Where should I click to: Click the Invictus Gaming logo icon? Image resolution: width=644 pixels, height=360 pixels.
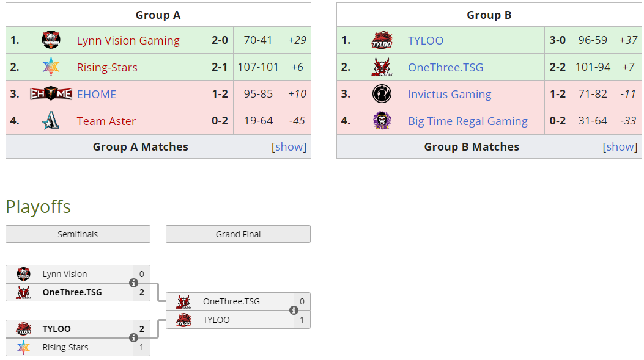point(382,94)
